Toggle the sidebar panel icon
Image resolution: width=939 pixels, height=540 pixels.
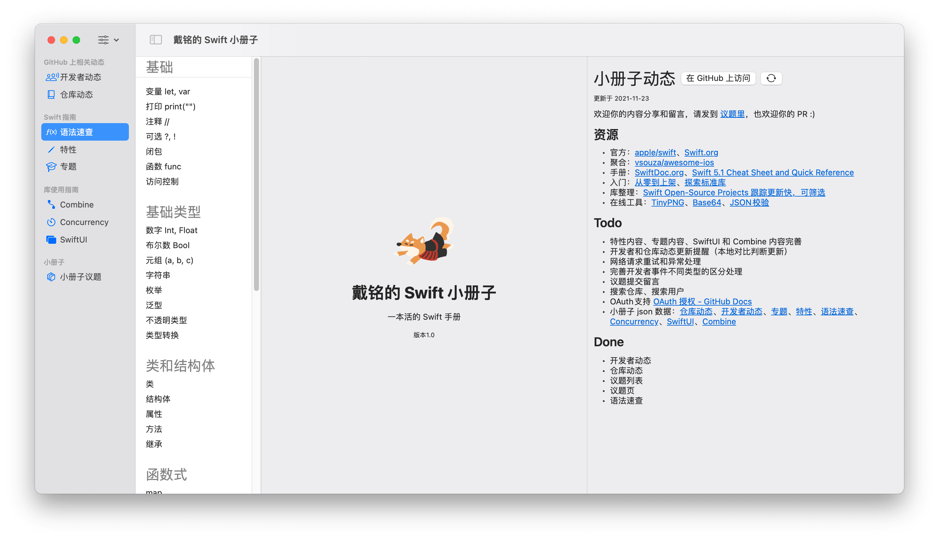(x=155, y=40)
